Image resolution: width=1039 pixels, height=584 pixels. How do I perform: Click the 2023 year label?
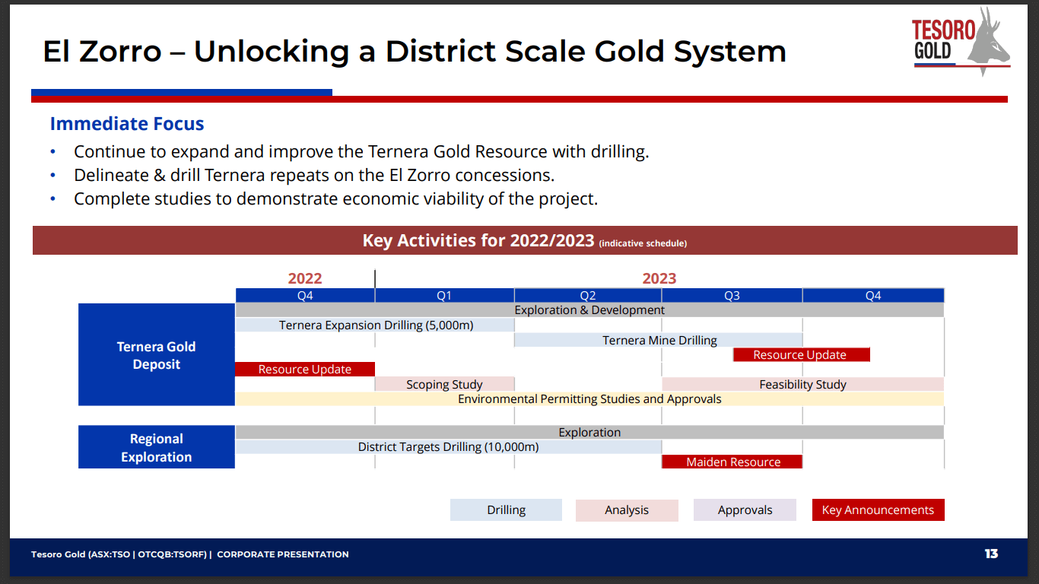[x=659, y=278]
